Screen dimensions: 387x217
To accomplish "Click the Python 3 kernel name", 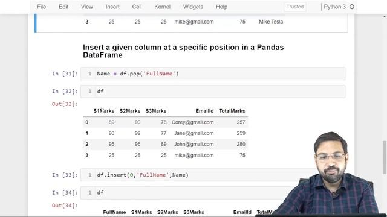I will (334, 7).
